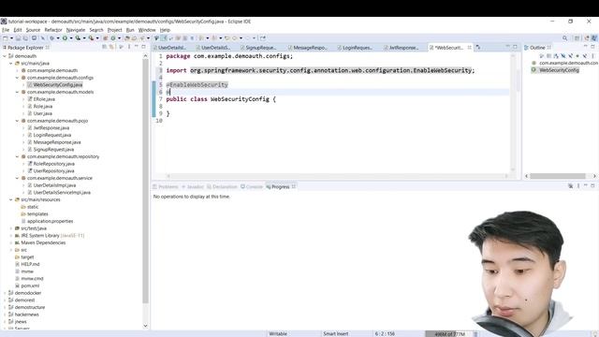Click Collapse All in Package Explorer
Viewport: 599px width, 337px height.
coord(104,47)
